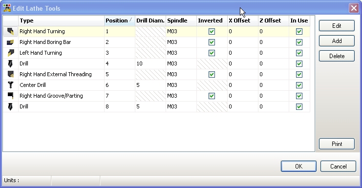Image resolution: width=362 pixels, height=188 pixels.
Task: Select the Right Hand Boring Bar icon
Action: 10,42
